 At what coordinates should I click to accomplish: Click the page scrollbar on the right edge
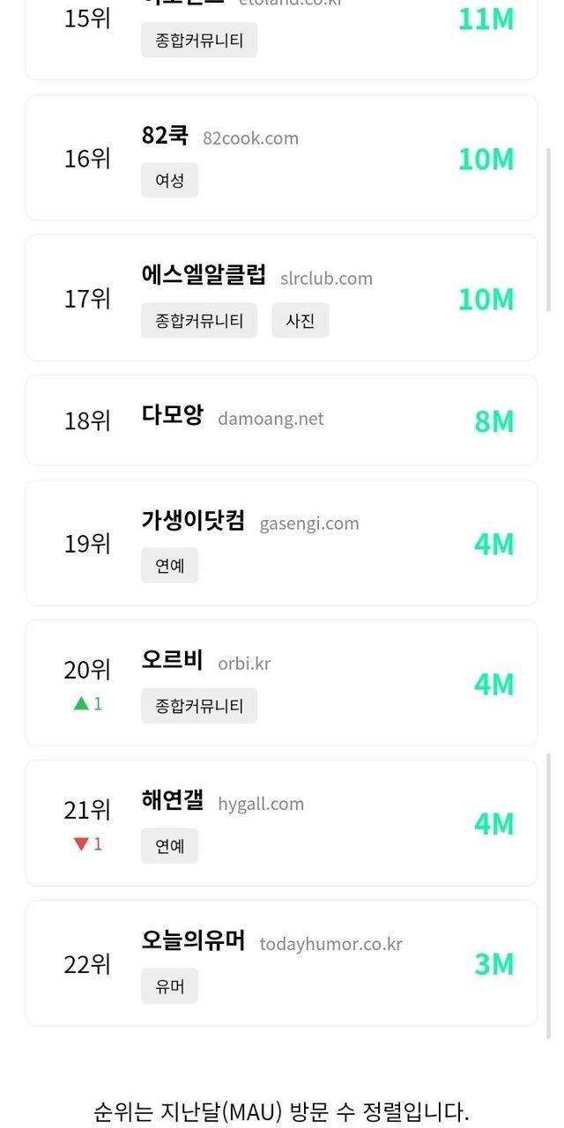point(550,229)
